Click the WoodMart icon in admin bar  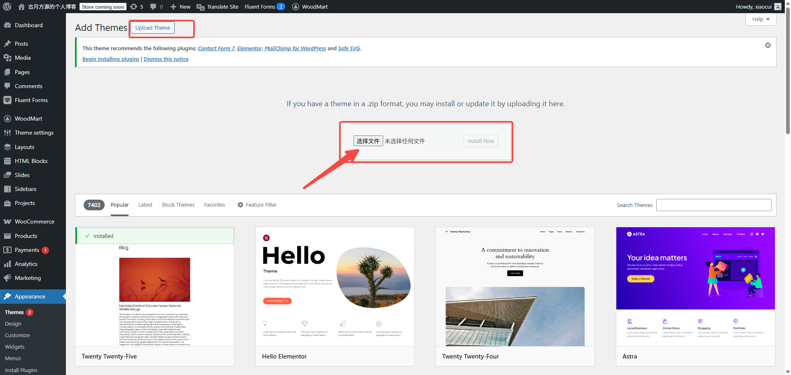[295, 7]
